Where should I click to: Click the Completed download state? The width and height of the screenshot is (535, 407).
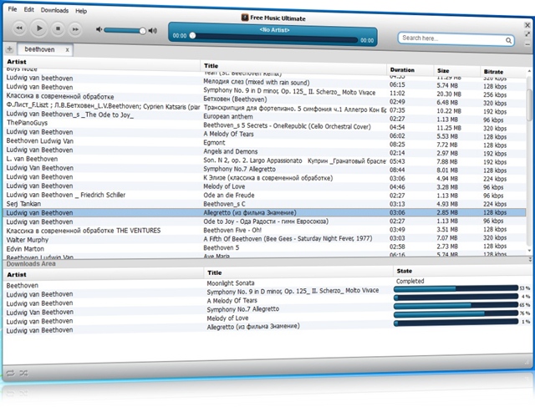[410, 282]
